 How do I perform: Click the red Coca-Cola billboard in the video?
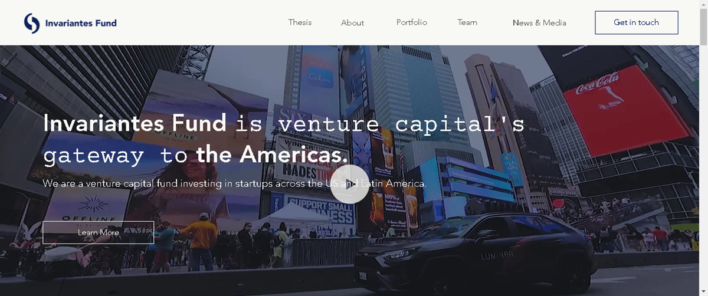[627, 109]
